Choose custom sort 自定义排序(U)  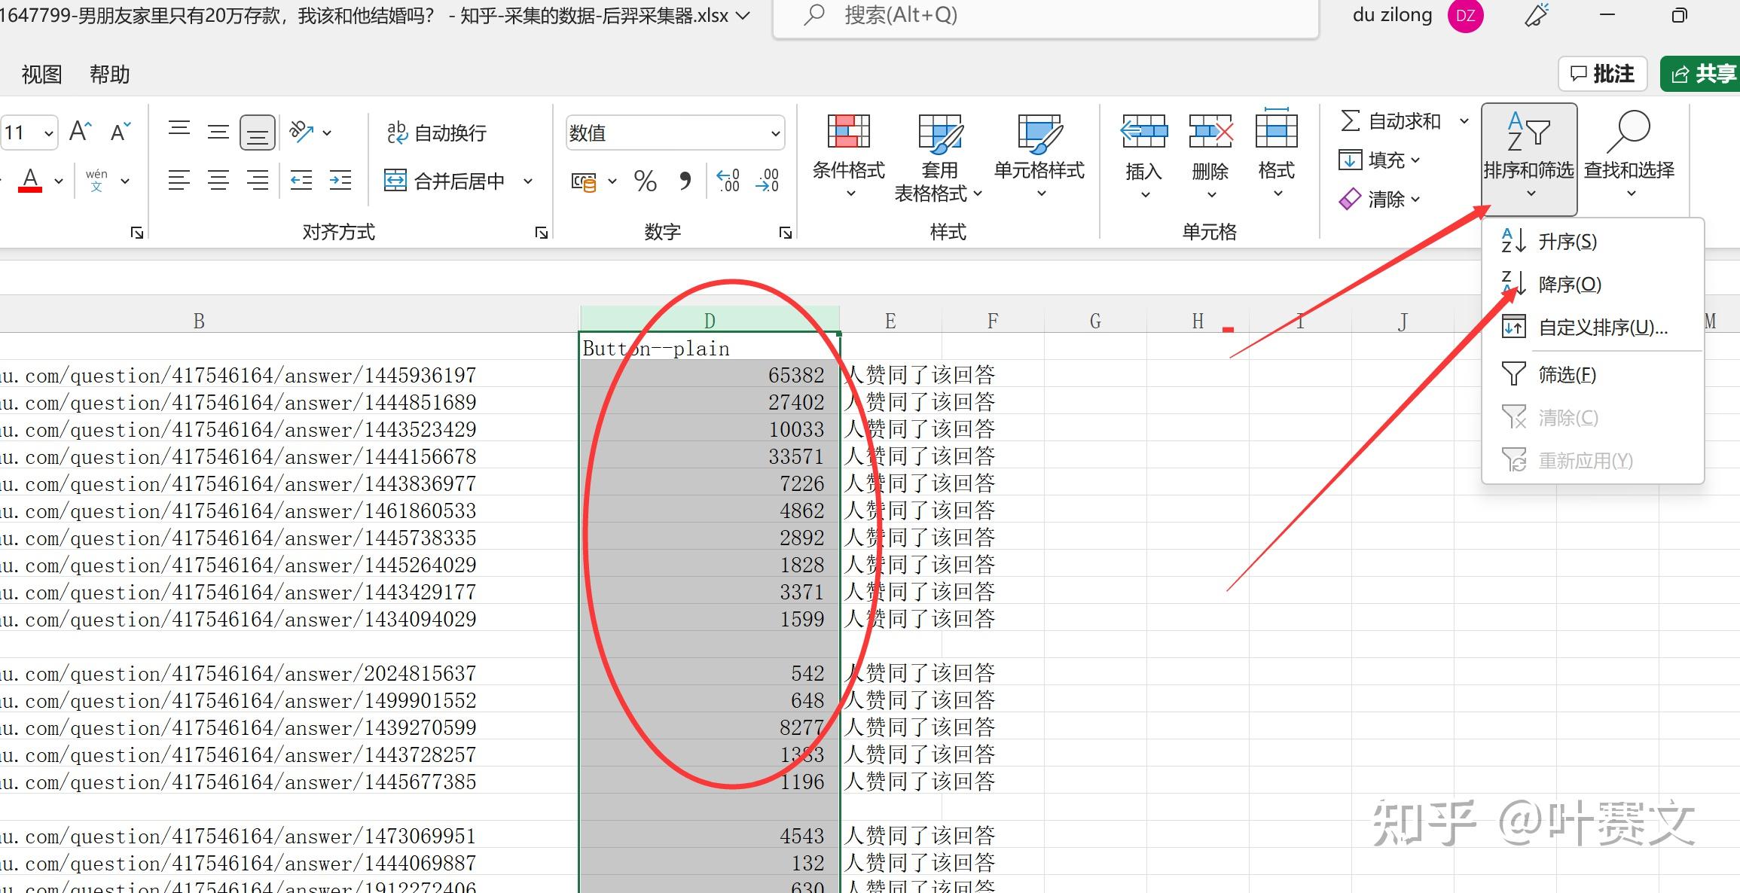click(x=1602, y=328)
